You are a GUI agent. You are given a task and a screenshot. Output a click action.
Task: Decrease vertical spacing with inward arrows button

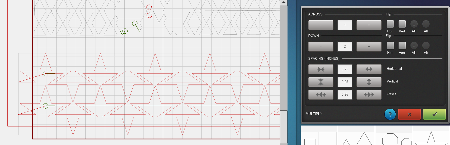pos(321,82)
